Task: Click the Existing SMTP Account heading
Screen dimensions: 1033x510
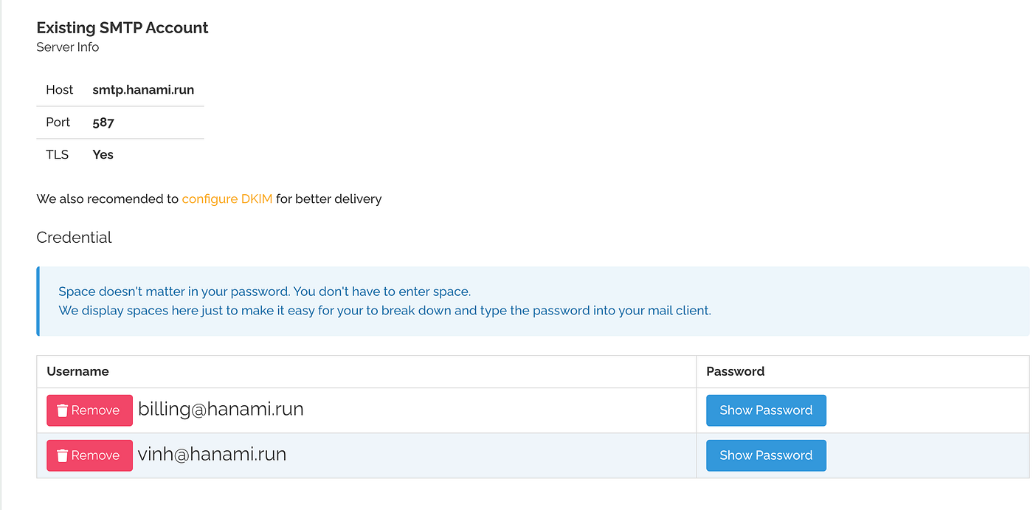Action: tap(122, 28)
